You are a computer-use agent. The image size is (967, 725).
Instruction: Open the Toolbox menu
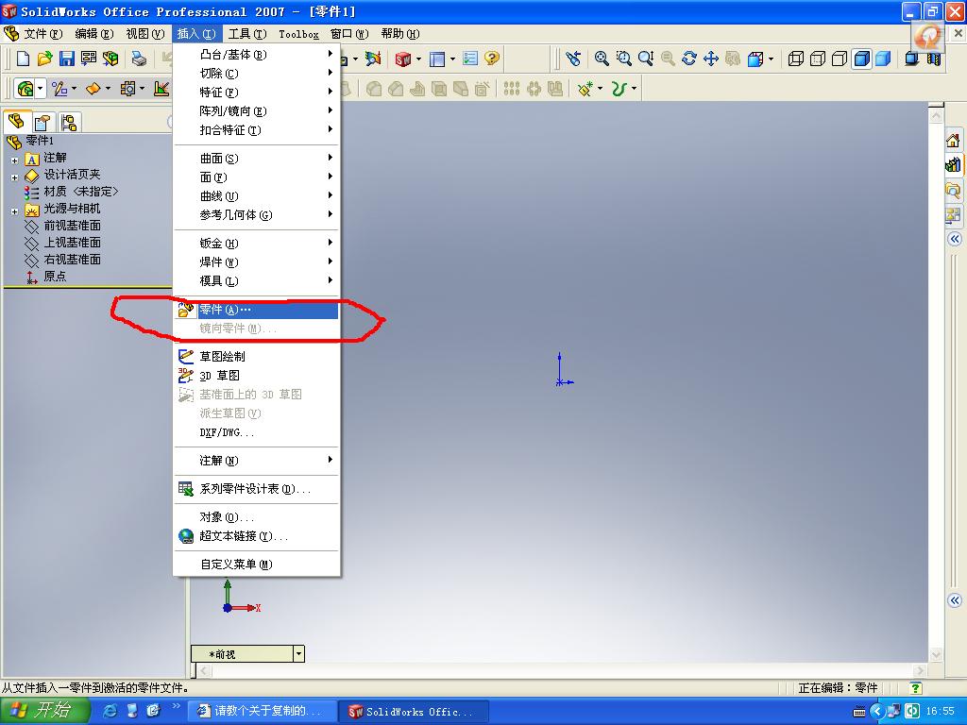pyautogui.click(x=298, y=34)
